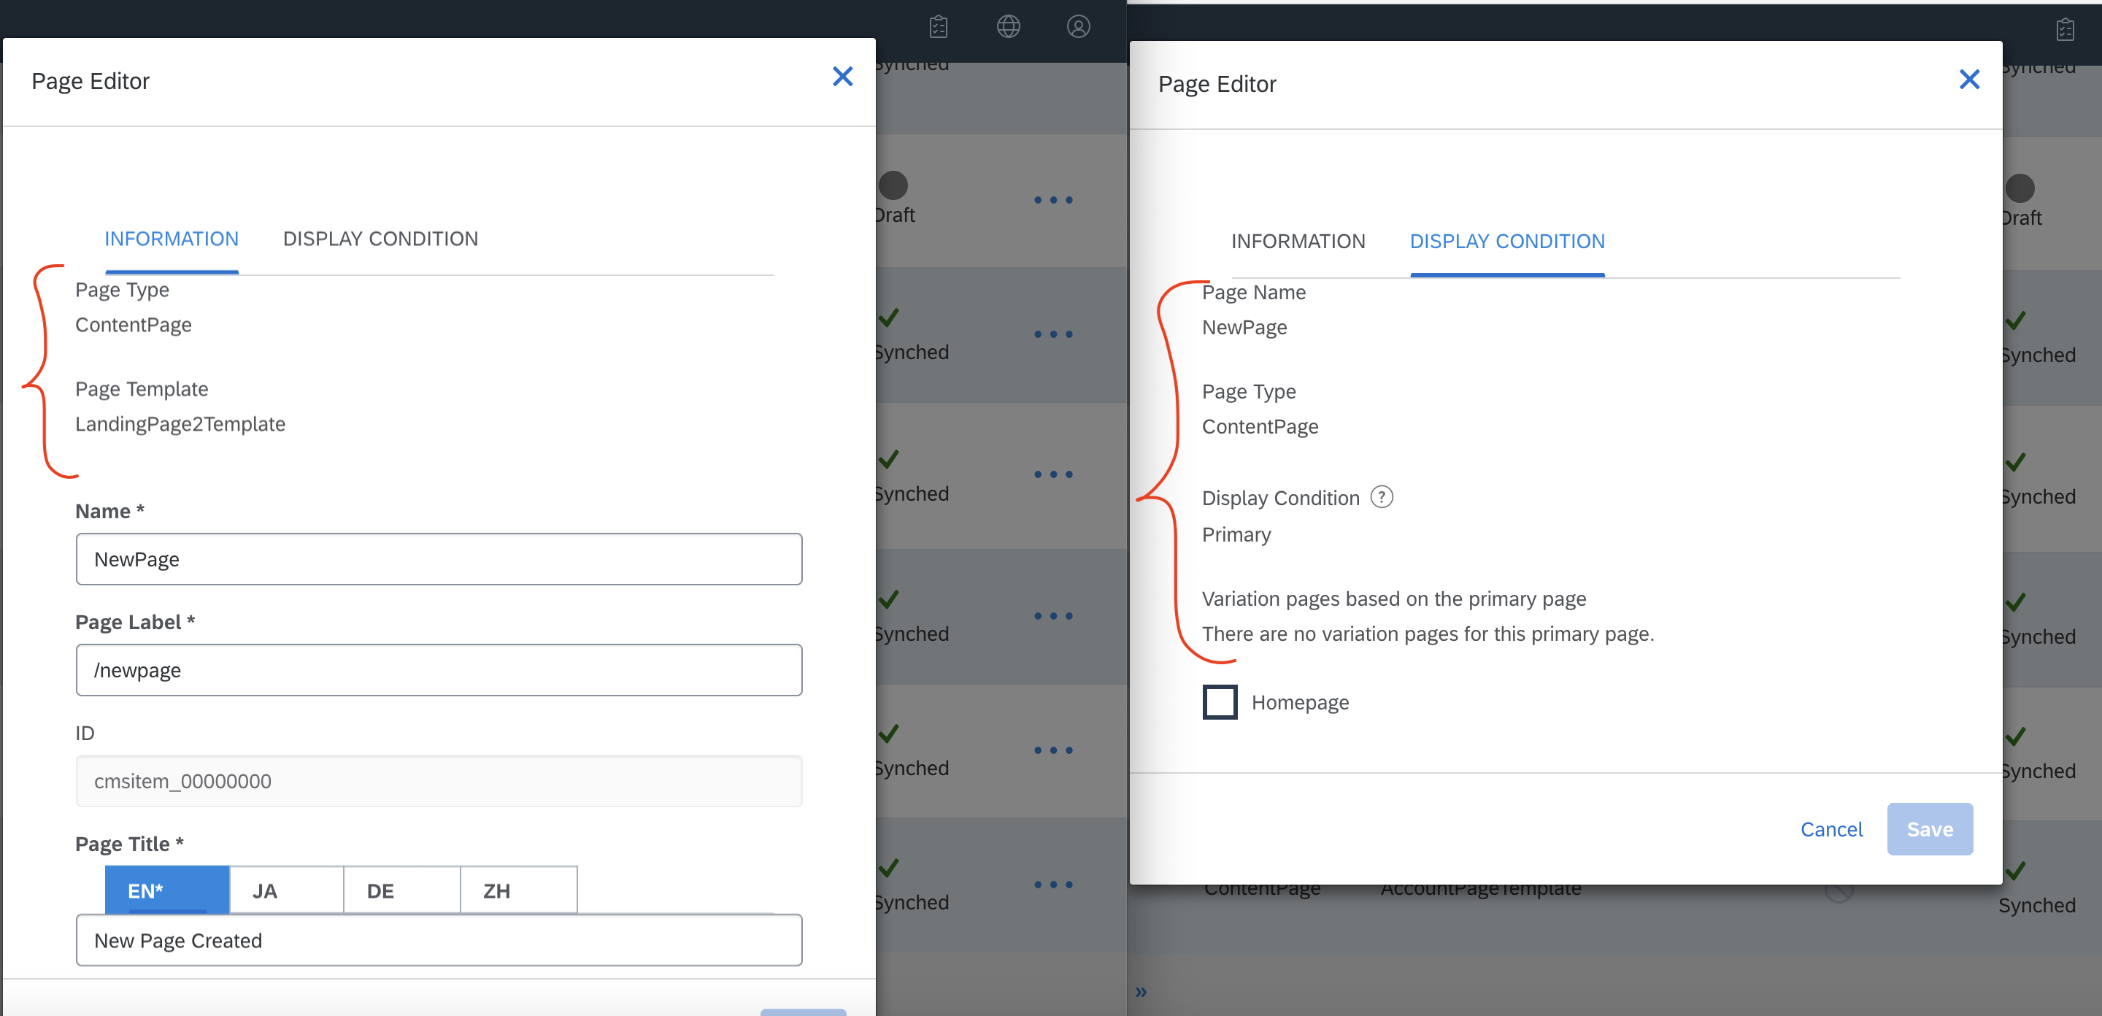2102x1016 pixels.
Task: Close the left Page Editor dialog
Action: (x=842, y=77)
